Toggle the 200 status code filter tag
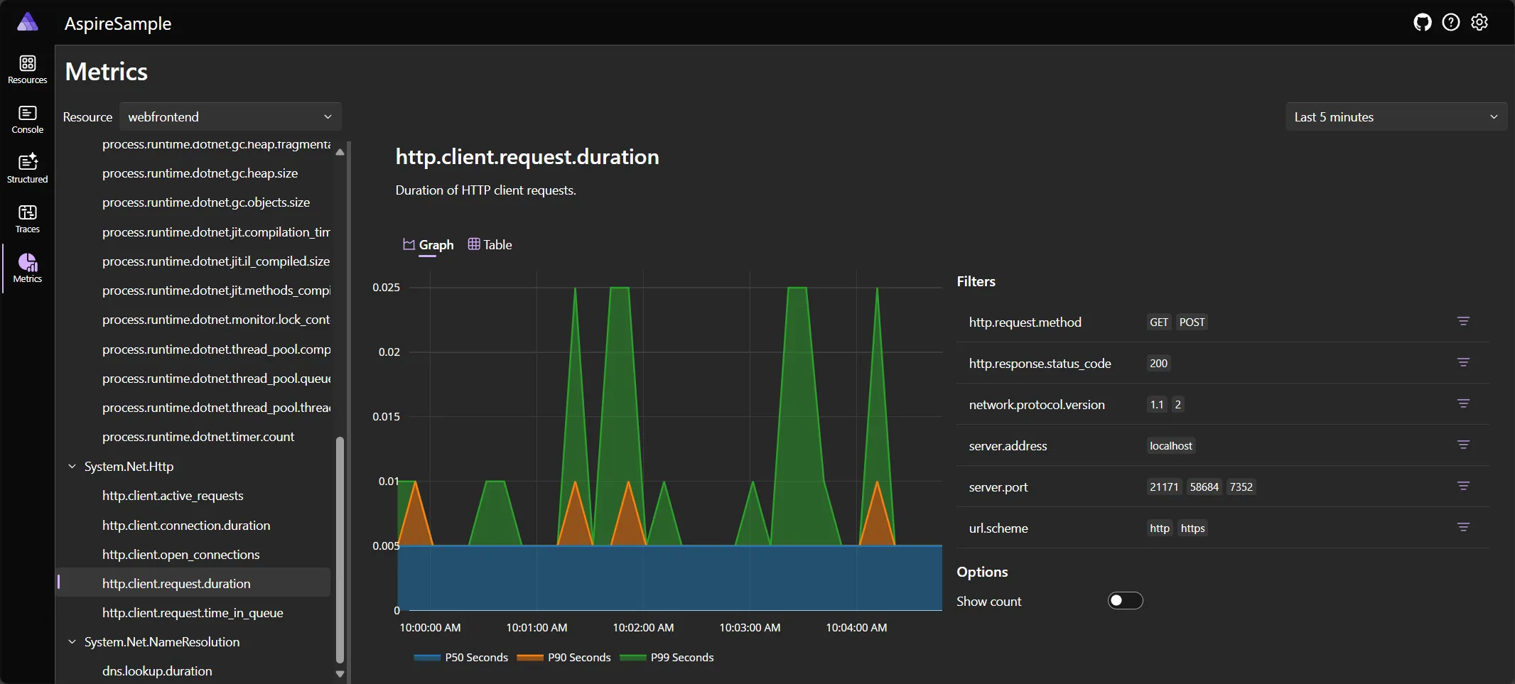Image resolution: width=1515 pixels, height=684 pixels. (x=1158, y=363)
